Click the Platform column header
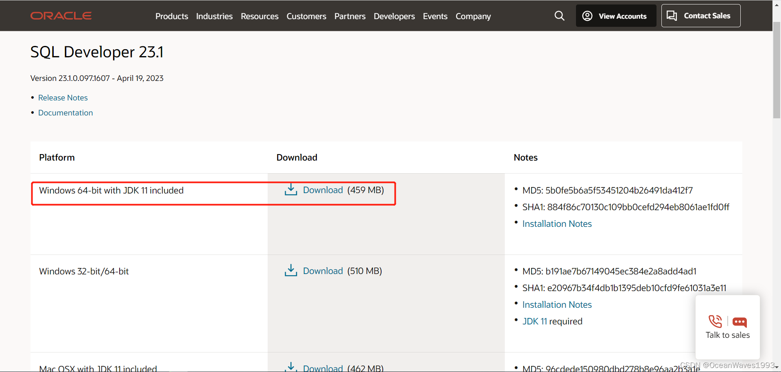This screenshot has width=781, height=372. coord(57,157)
